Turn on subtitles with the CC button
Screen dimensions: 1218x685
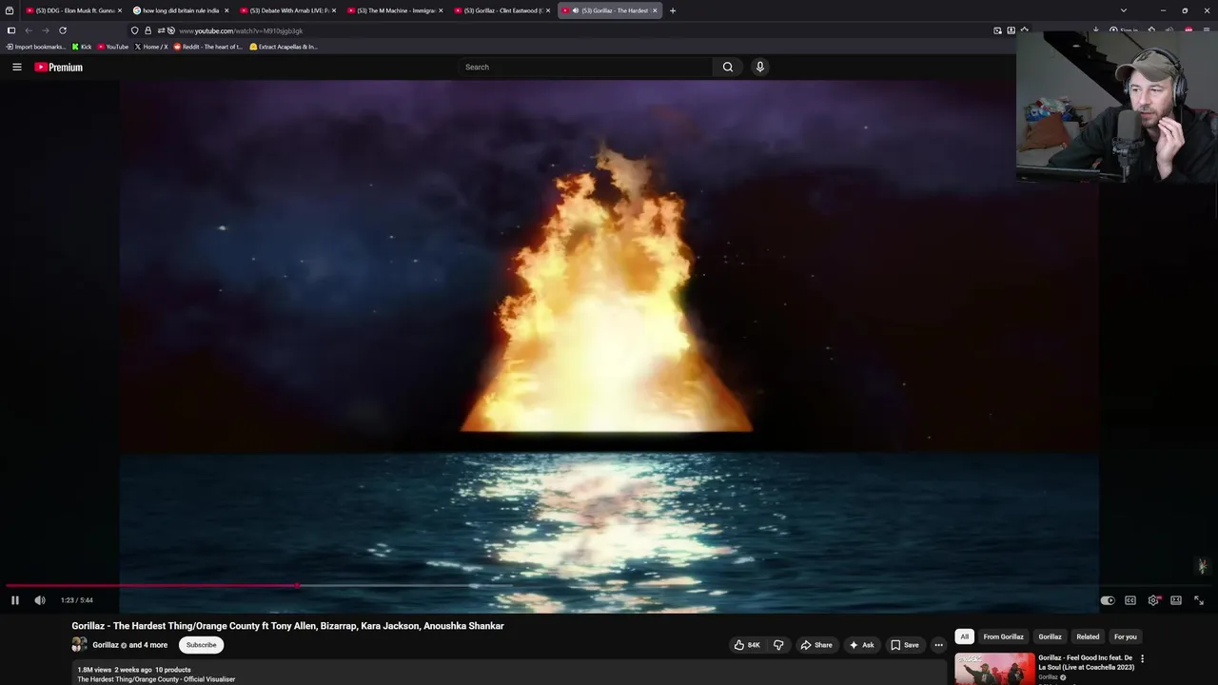(1130, 600)
